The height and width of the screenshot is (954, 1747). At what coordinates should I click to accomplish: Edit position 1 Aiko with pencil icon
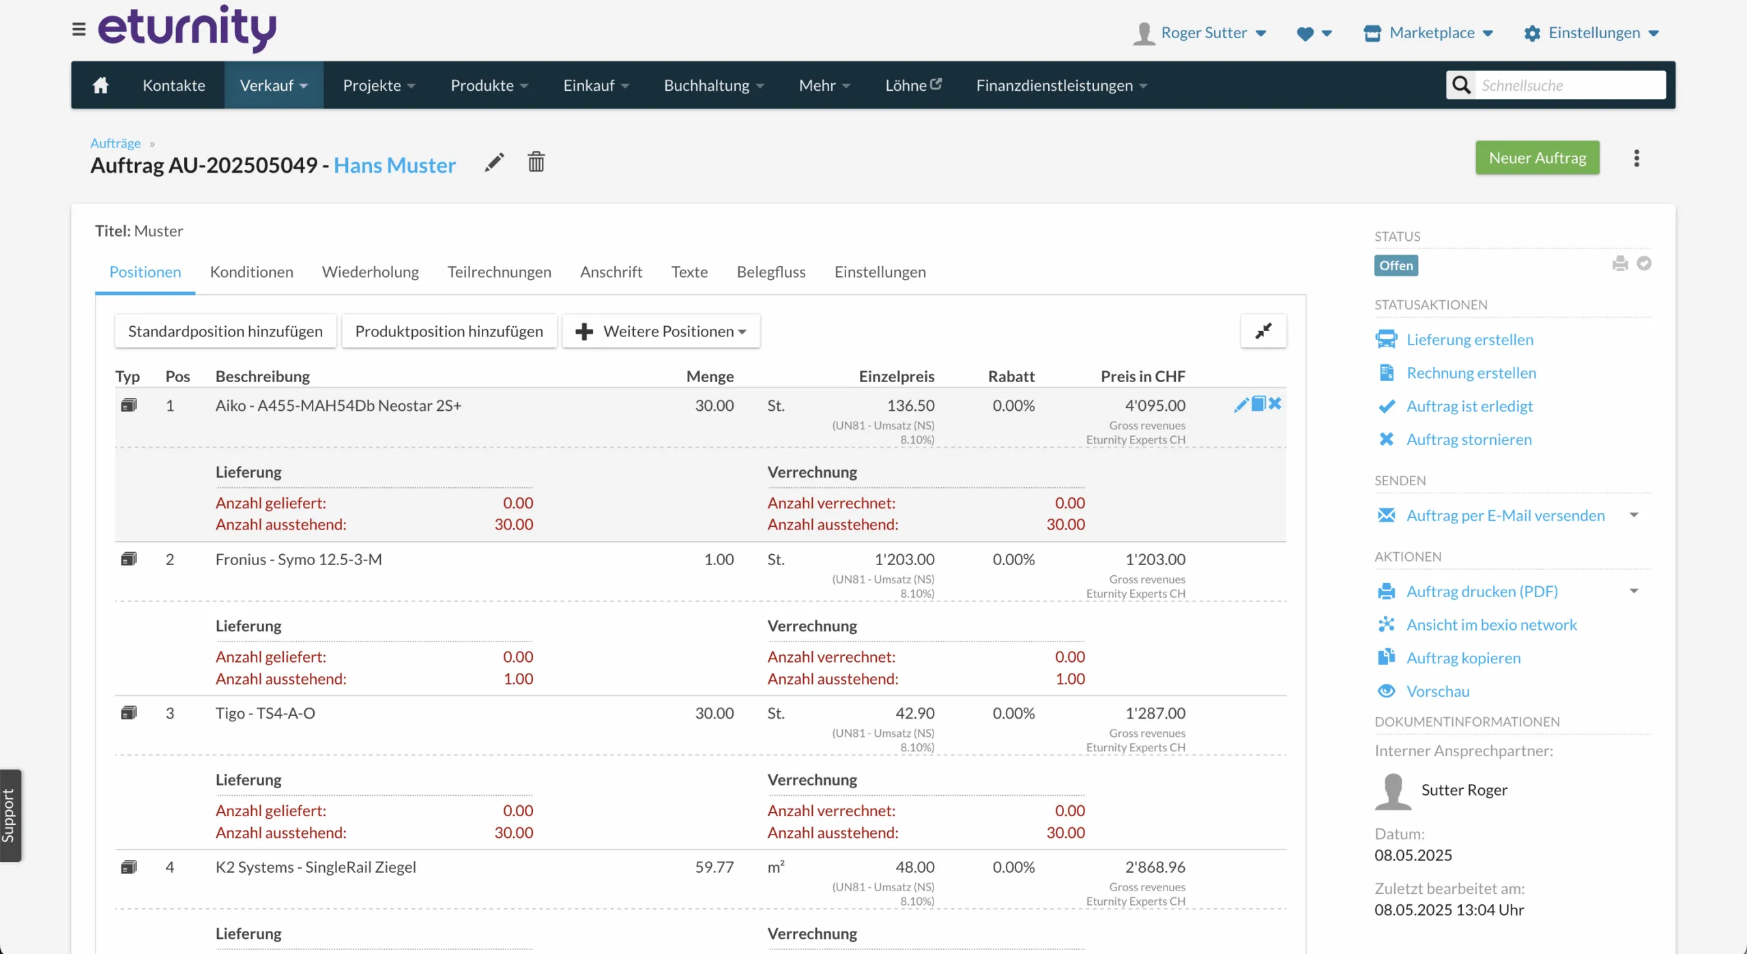tap(1241, 405)
